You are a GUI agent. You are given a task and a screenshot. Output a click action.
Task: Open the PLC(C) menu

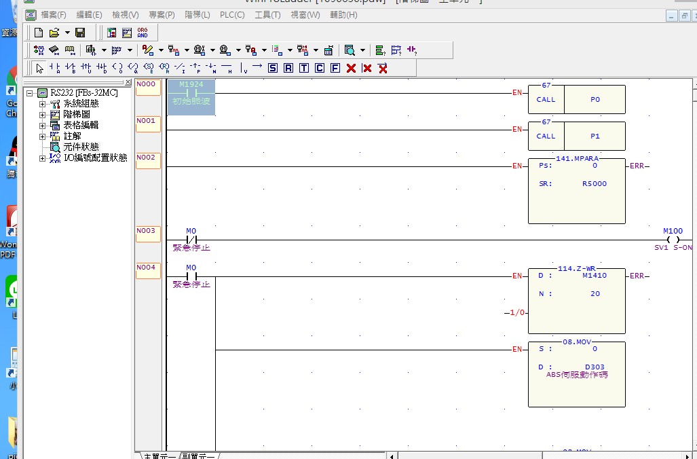(x=232, y=15)
